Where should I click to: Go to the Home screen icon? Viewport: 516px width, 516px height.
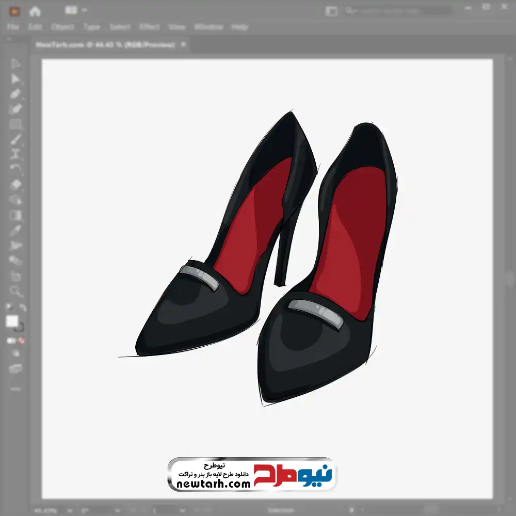tap(35, 11)
